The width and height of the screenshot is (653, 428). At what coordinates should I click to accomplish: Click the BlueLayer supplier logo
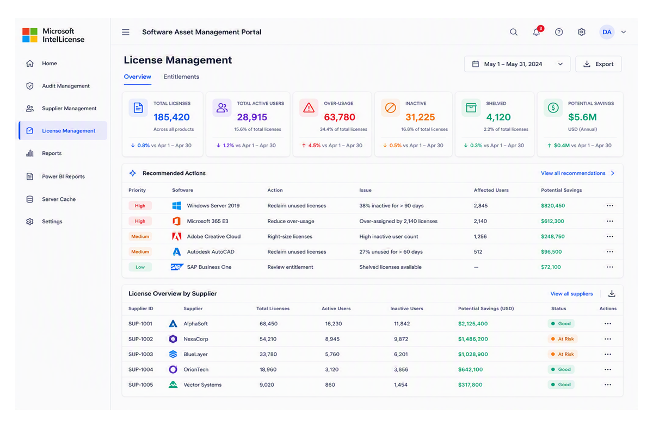[x=173, y=354]
